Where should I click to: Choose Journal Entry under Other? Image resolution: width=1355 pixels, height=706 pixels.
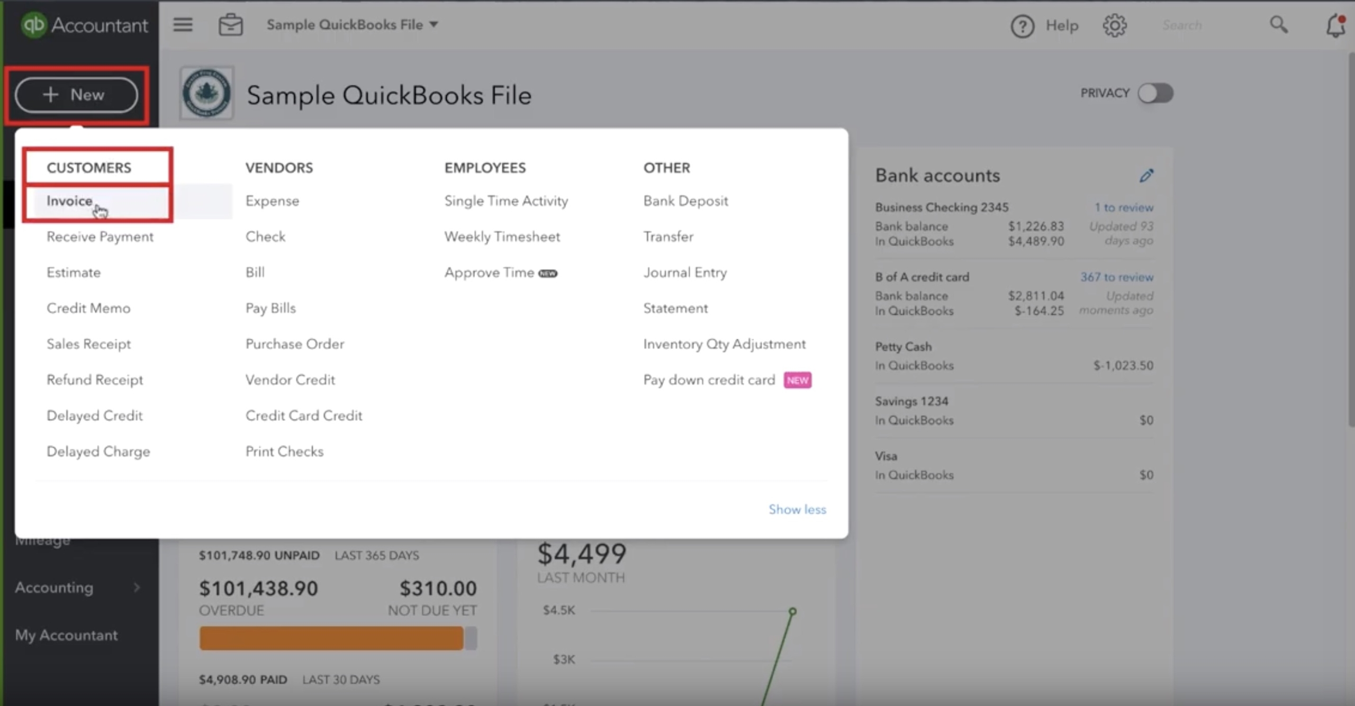click(x=685, y=273)
